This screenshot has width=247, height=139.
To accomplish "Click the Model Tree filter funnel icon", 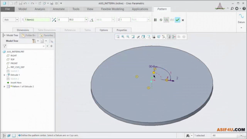I will (4, 46).
